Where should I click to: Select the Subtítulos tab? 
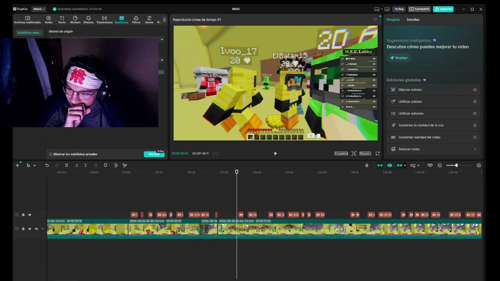coord(121,20)
